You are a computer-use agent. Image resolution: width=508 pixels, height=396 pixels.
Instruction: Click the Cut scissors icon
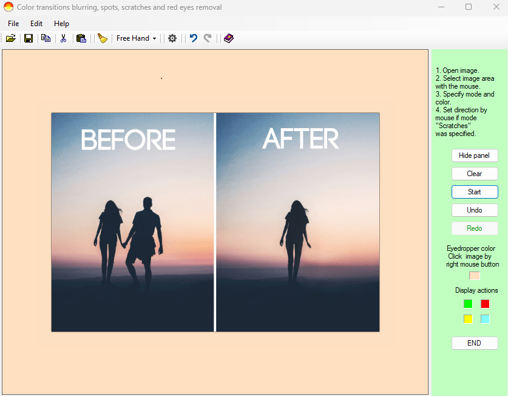point(63,38)
